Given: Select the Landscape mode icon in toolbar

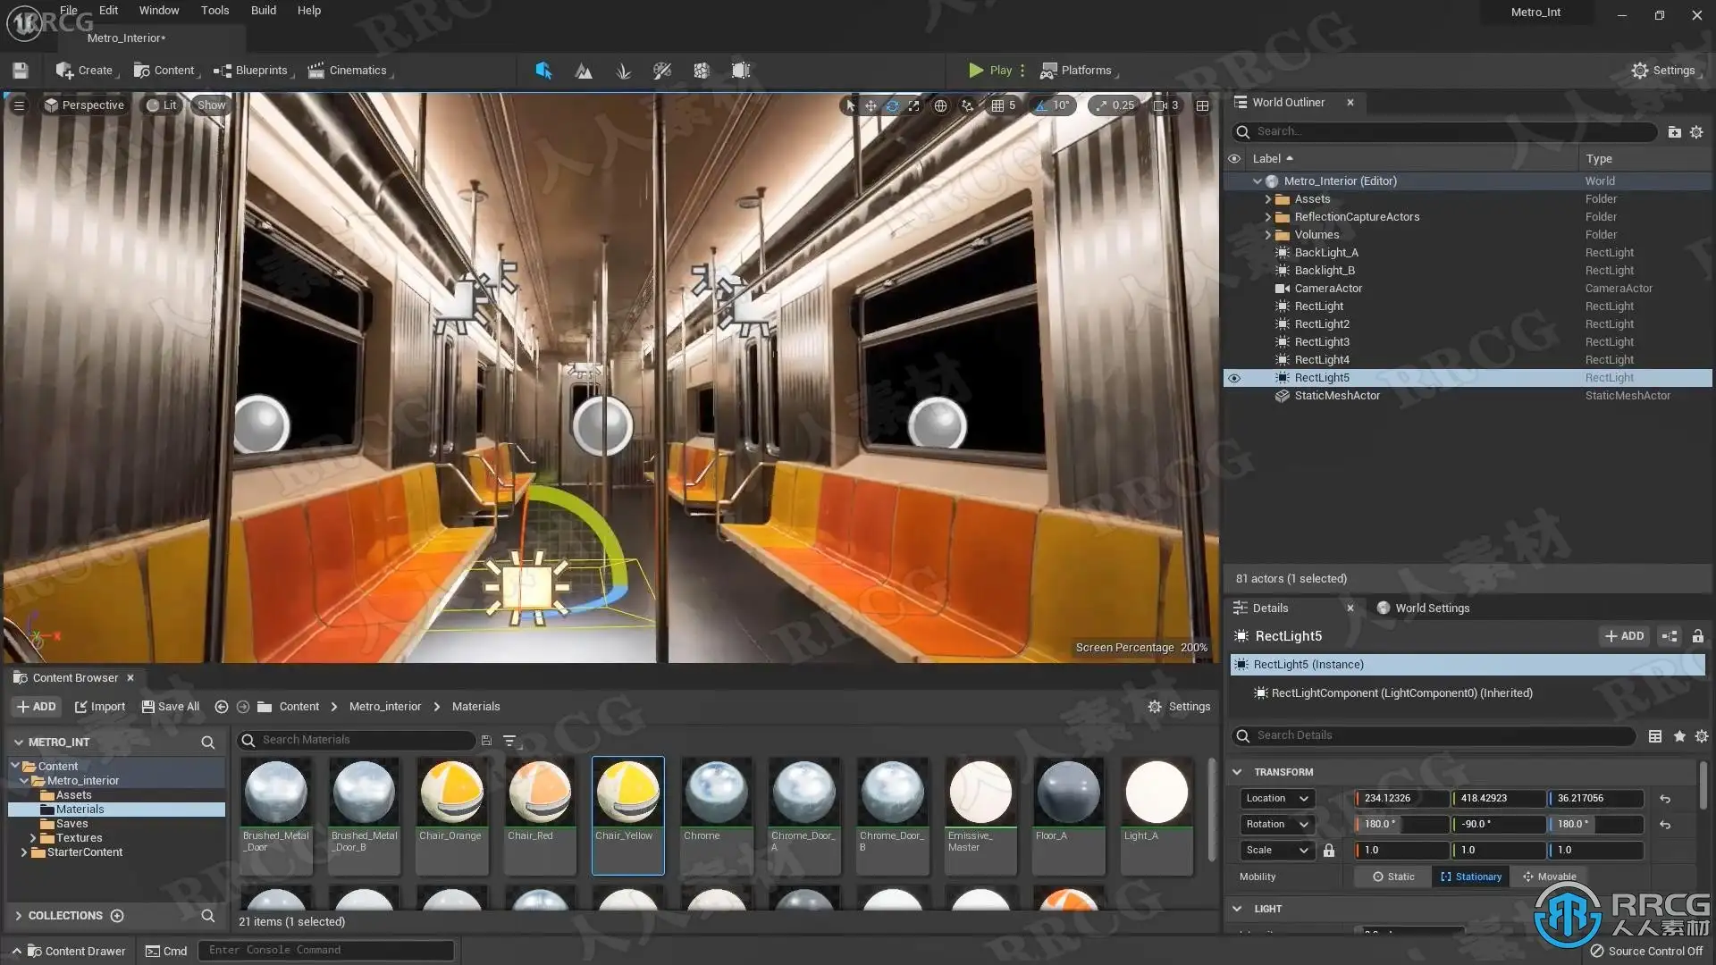Looking at the screenshot, I should (584, 71).
